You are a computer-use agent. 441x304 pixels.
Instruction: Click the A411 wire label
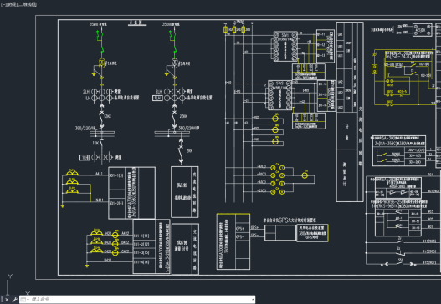[x=99, y=174]
